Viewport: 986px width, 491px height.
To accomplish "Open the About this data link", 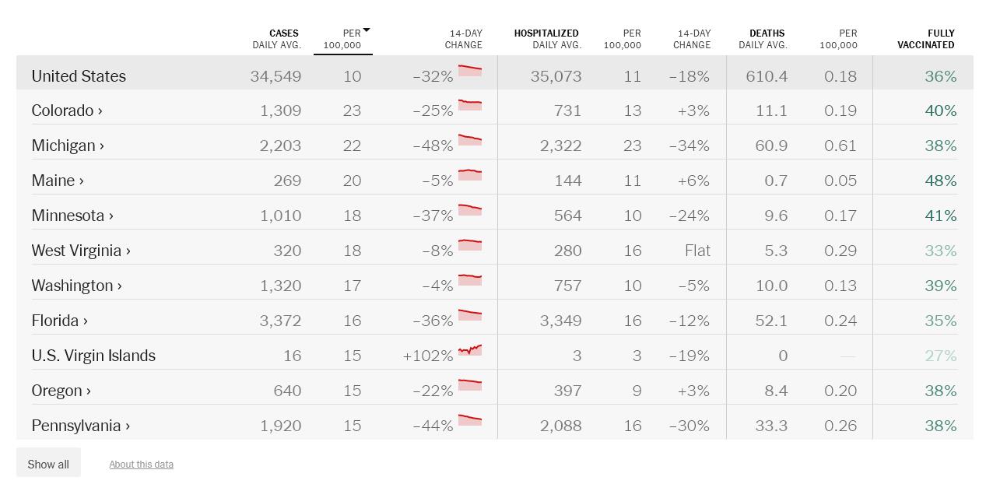I will (x=141, y=465).
